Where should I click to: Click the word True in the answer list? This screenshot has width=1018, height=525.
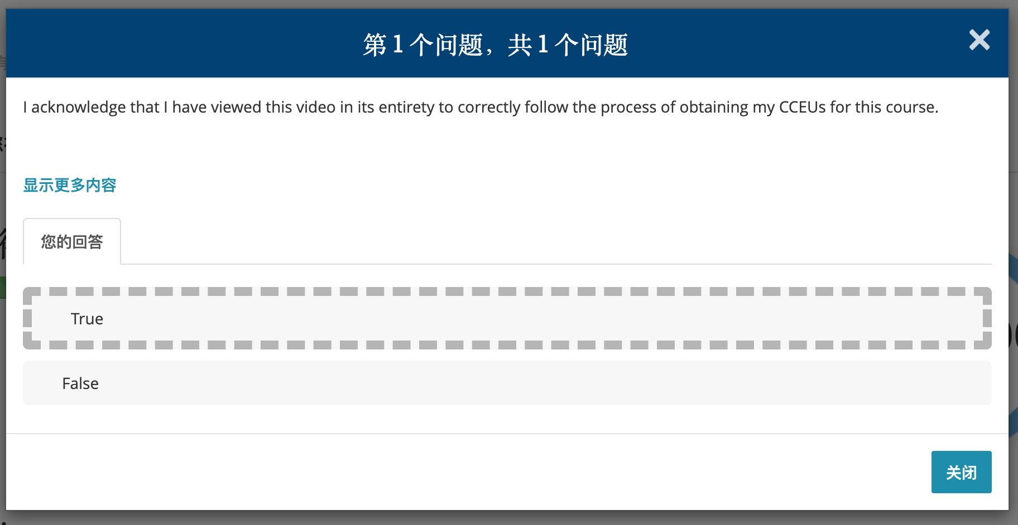[x=87, y=319]
